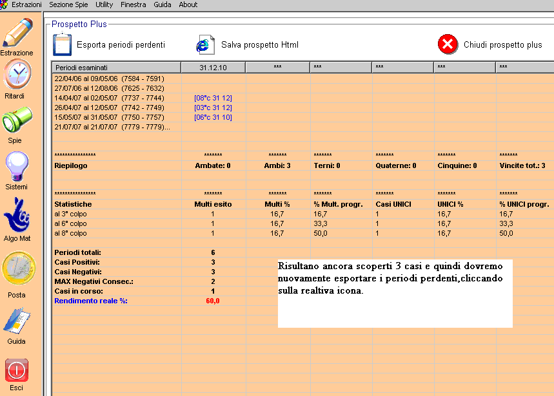The height and width of the screenshot is (396, 554).
Task: Open the Sistemi light bulb icon
Action: tap(17, 166)
